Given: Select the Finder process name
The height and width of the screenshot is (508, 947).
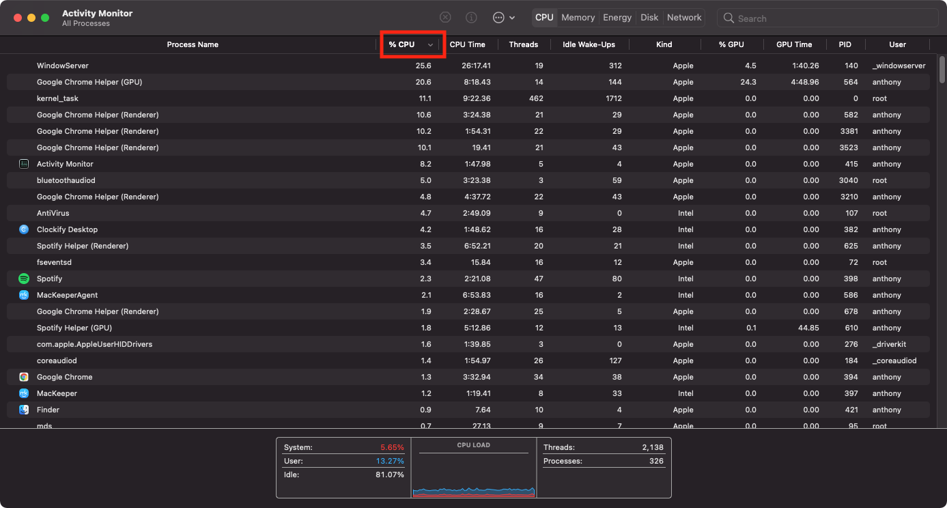Looking at the screenshot, I should click(x=48, y=410).
